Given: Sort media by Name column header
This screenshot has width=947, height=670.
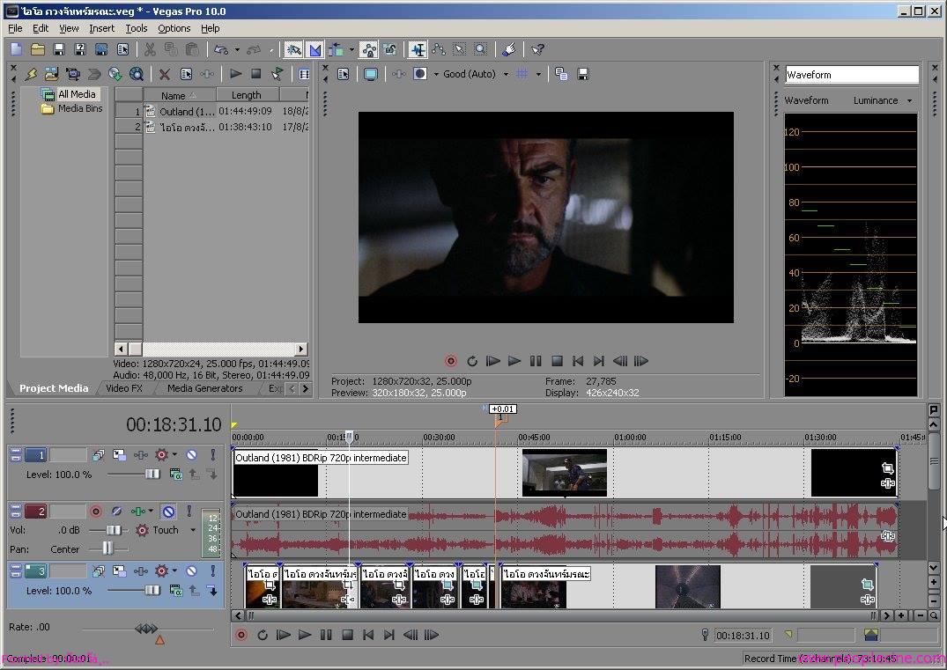Looking at the screenshot, I should click(179, 95).
